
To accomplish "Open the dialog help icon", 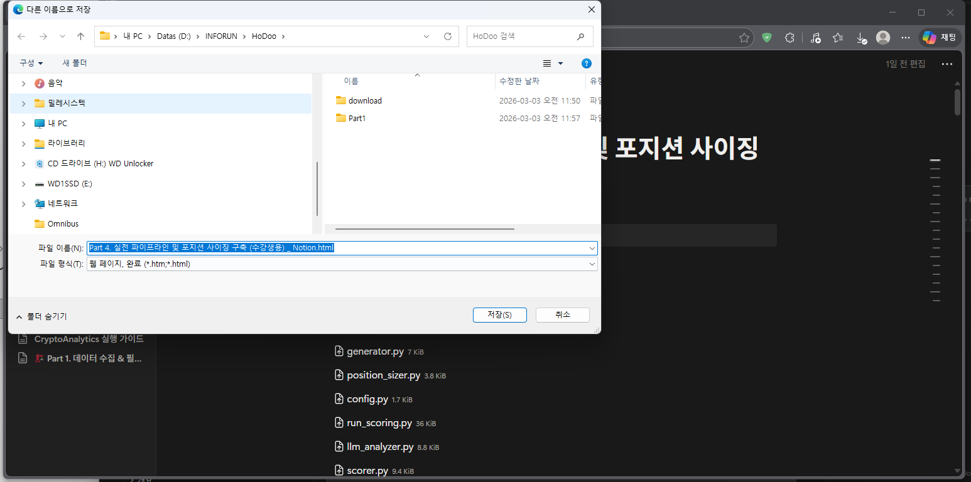I will [x=587, y=63].
